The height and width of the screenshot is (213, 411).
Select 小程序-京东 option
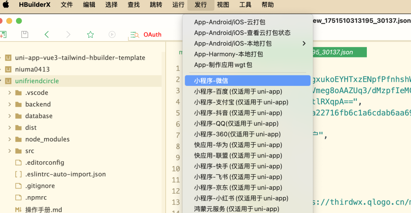point(247,188)
